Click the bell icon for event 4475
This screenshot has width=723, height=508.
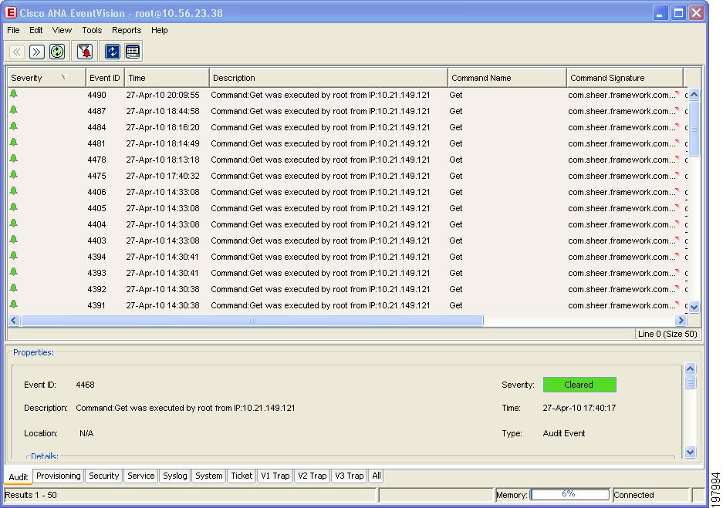click(14, 174)
